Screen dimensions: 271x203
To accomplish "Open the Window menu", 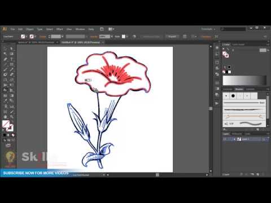I will point(80,29).
